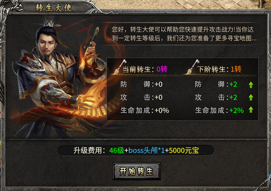Click the brush icon beside 下阶转生
Viewport: 271px width, 191px height.
[x=194, y=67]
